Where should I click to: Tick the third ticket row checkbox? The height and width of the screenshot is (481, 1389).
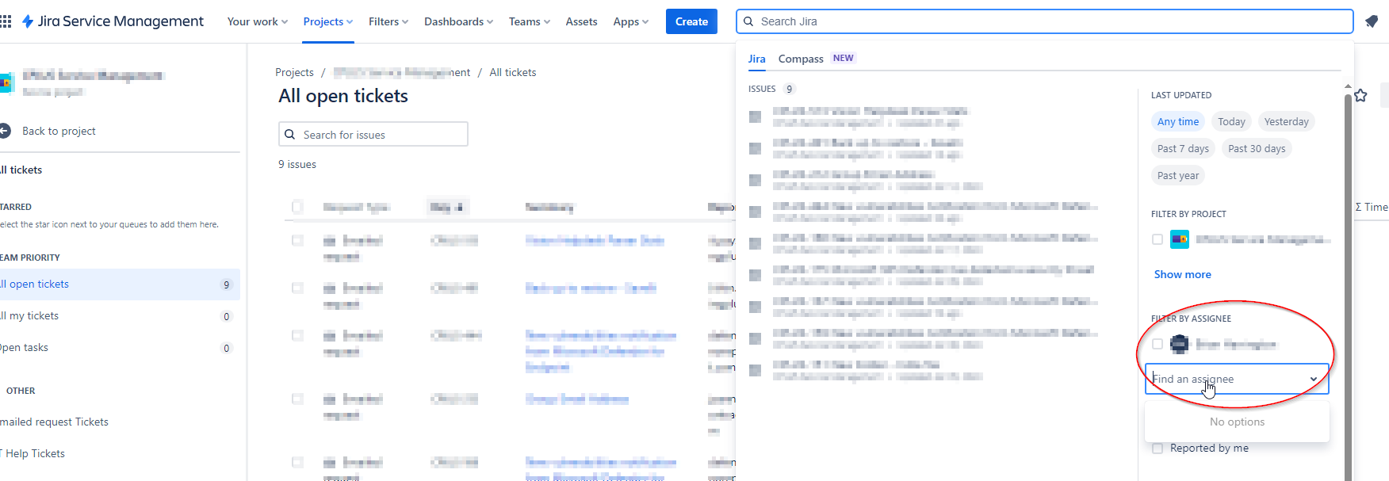pos(297,336)
